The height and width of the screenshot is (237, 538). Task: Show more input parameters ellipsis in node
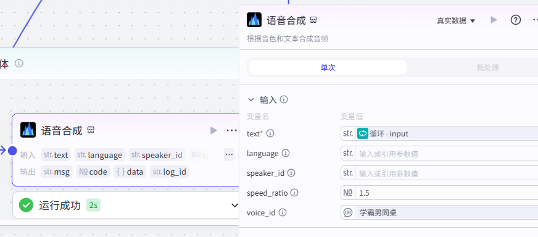pos(229,155)
